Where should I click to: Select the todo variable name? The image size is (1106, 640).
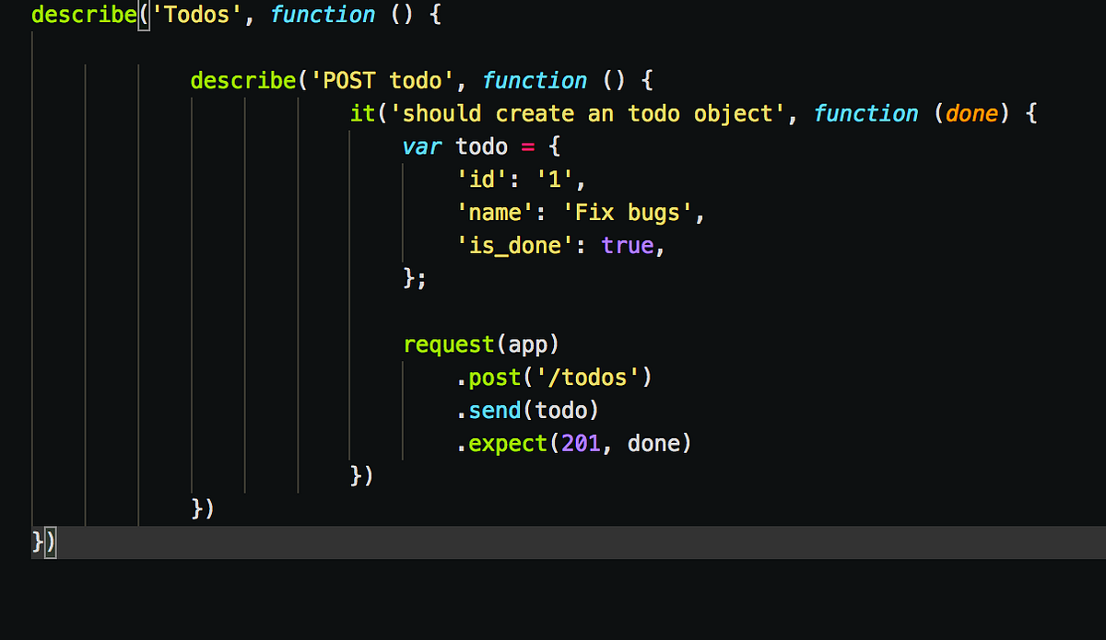[x=481, y=146]
